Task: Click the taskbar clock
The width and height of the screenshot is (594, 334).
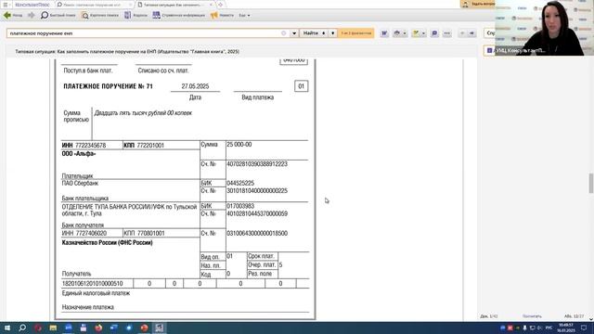Action: [566, 328]
